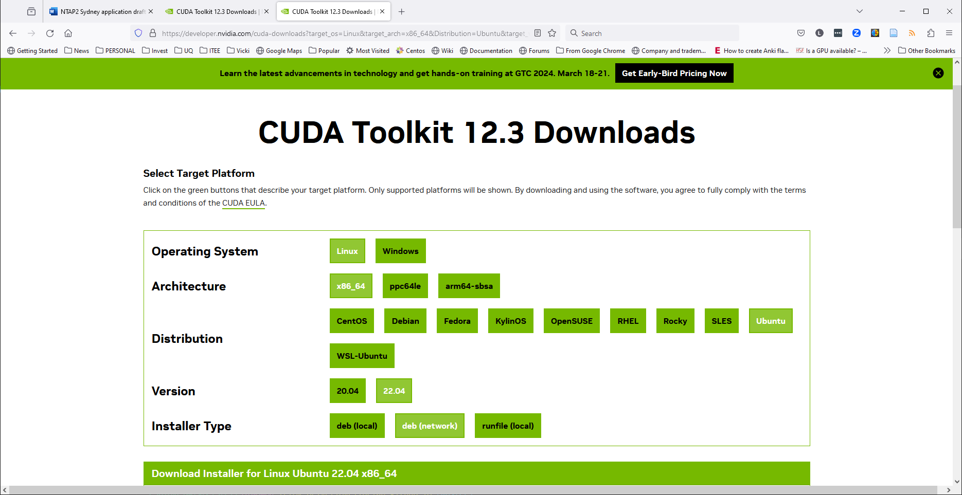Open the Other Bookmarks folder

tap(927, 50)
